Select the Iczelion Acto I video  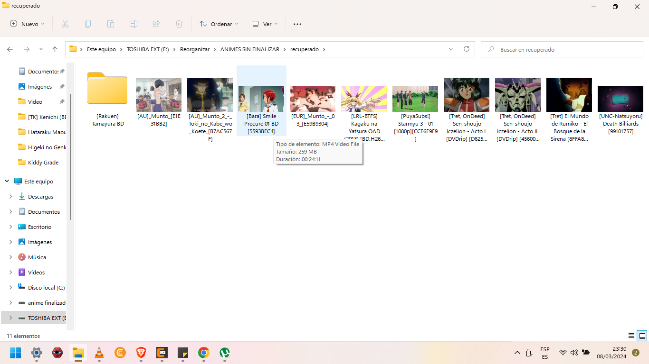click(x=467, y=110)
